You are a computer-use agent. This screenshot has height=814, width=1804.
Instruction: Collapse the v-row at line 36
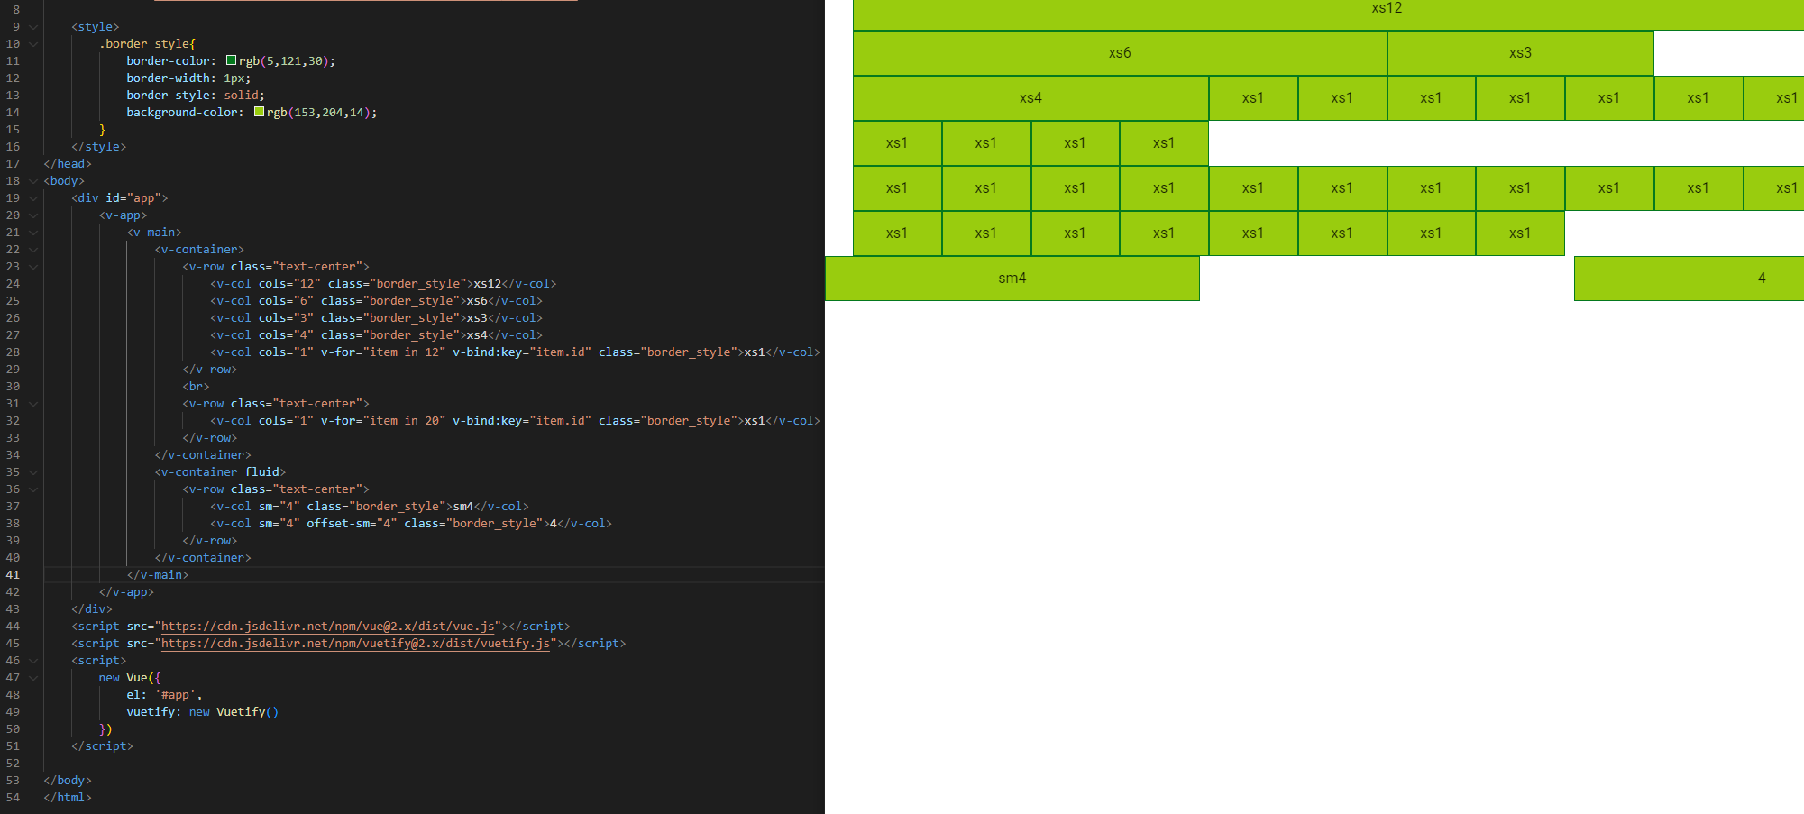point(33,489)
